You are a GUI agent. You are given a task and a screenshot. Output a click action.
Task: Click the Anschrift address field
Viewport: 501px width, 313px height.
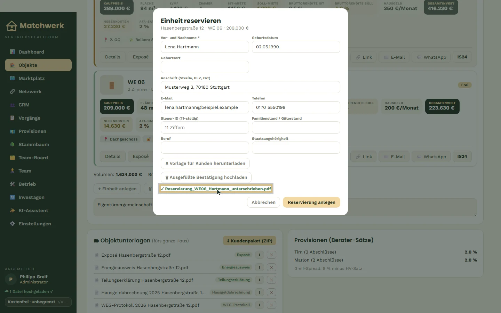(250, 87)
